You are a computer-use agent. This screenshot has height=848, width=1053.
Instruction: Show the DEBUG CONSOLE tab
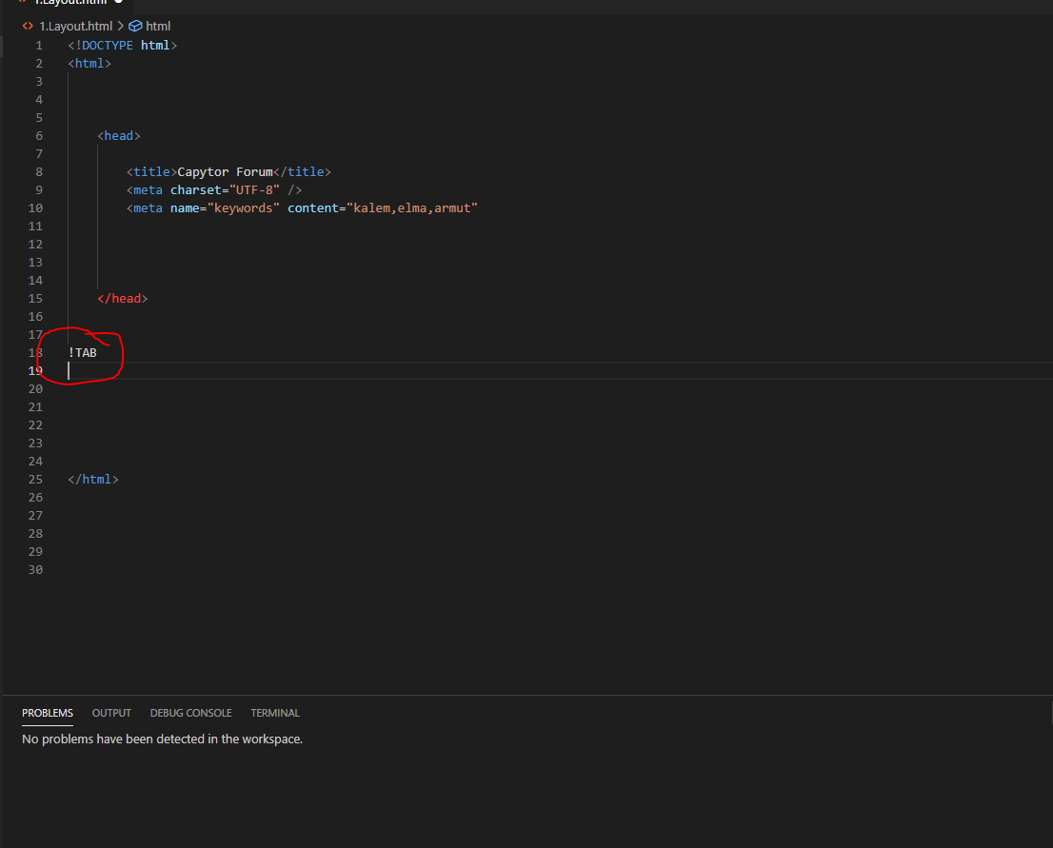tap(190, 713)
